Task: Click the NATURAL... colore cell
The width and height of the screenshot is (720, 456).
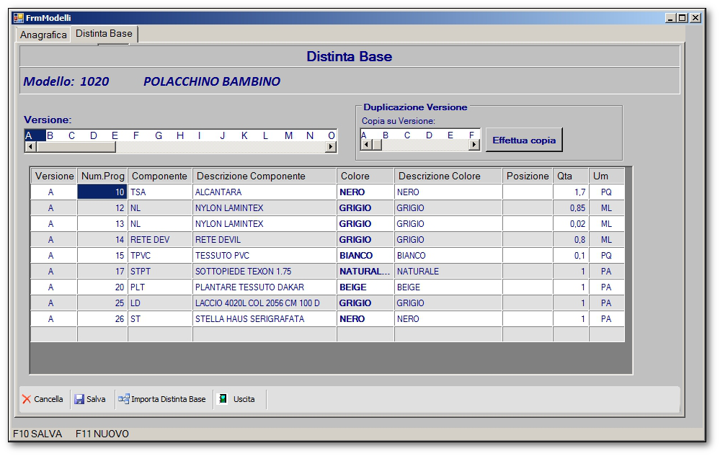Action: click(x=365, y=272)
